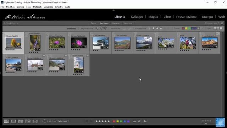Open the File menu
The image size is (227, 128).
pos(2,7)
